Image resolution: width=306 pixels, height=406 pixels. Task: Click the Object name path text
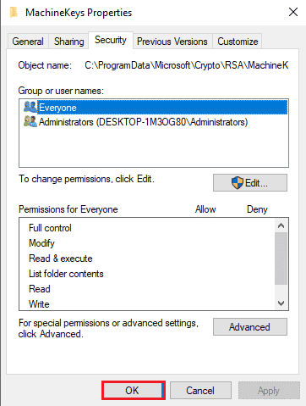(187, 65)
